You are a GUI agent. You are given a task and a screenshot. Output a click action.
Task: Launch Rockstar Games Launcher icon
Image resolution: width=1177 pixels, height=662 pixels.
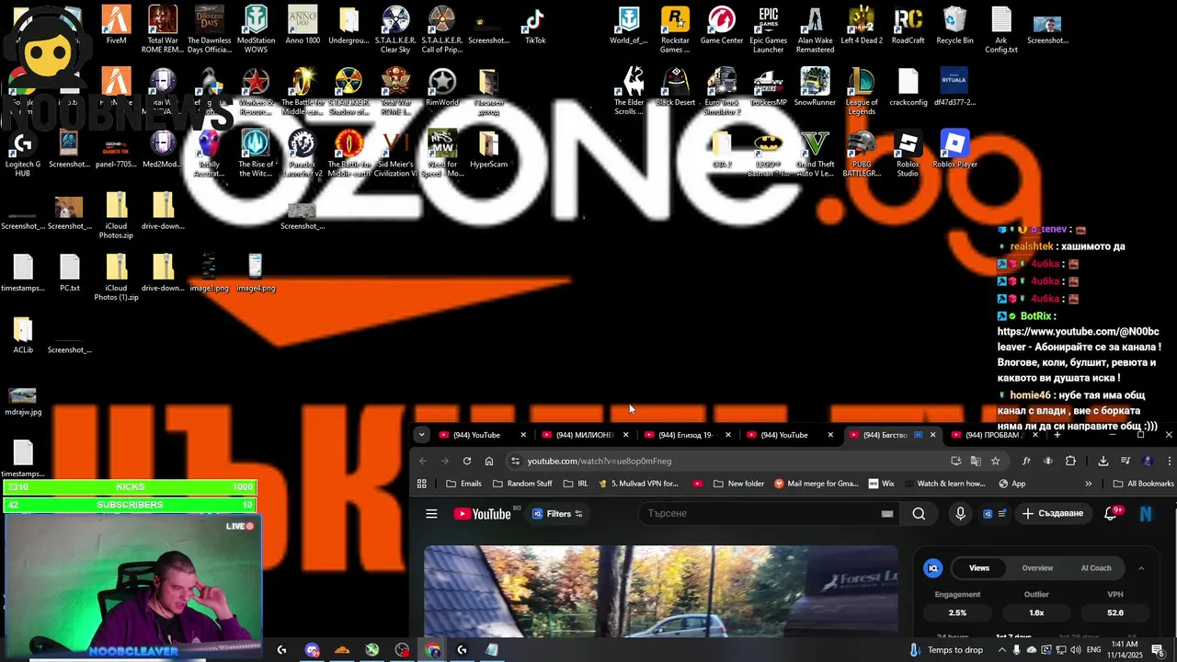coord(675,29)
